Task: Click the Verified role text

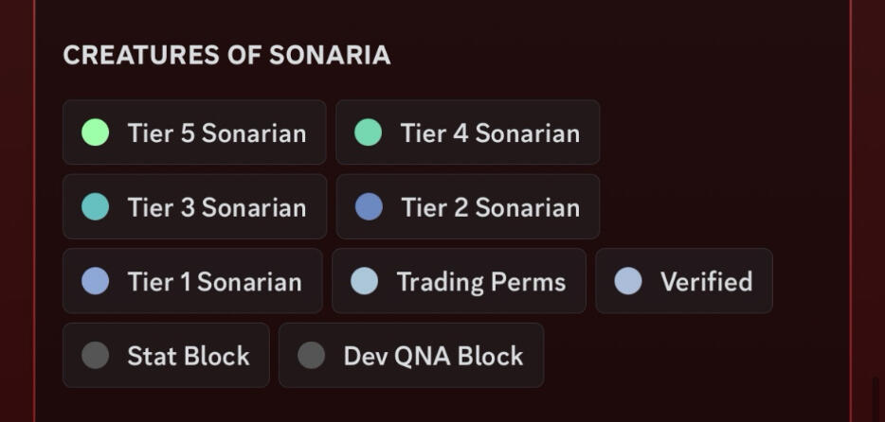Action: pos(706,282)
